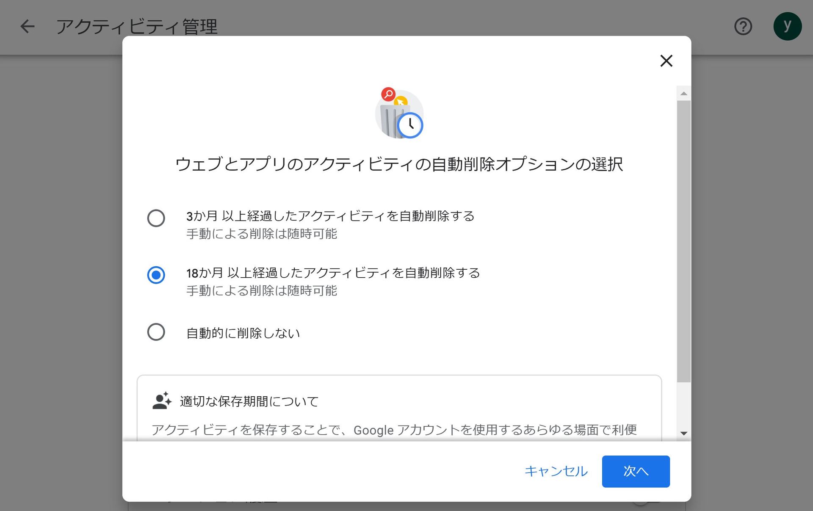Image resolution: width=813 pixels, height=511 pixels.
Task: Click 手動による削除は随時可能 under the 3か月 option
Action: point(262,234)
